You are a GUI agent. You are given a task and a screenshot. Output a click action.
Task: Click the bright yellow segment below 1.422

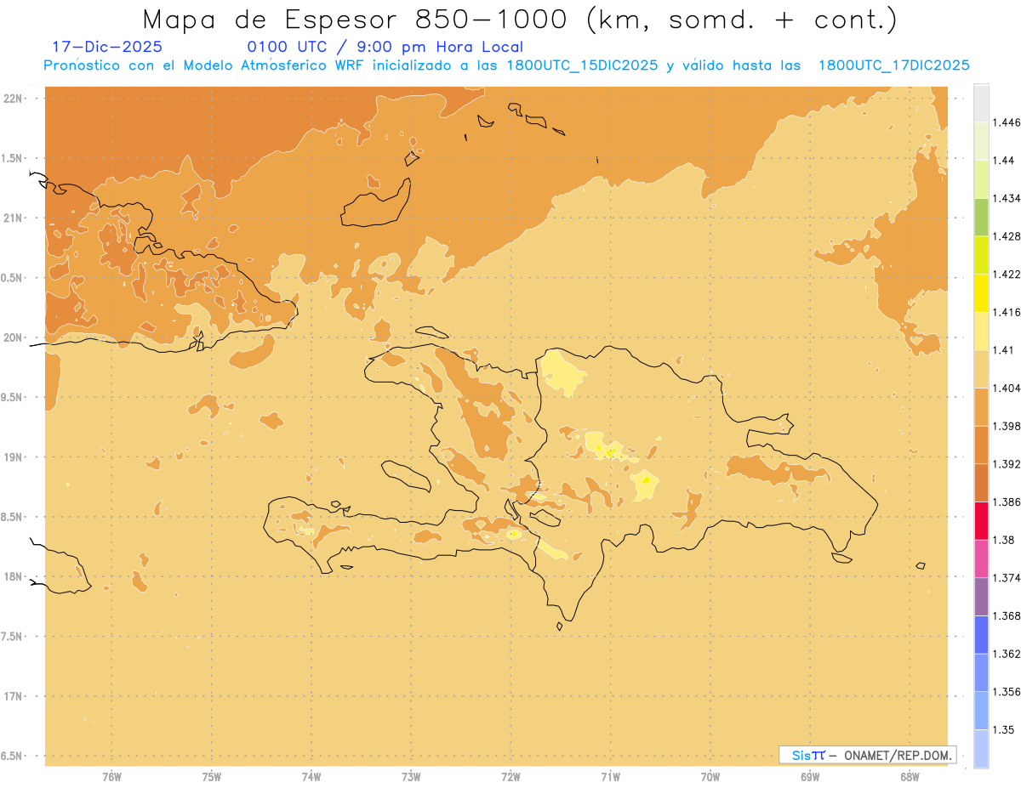981,293
